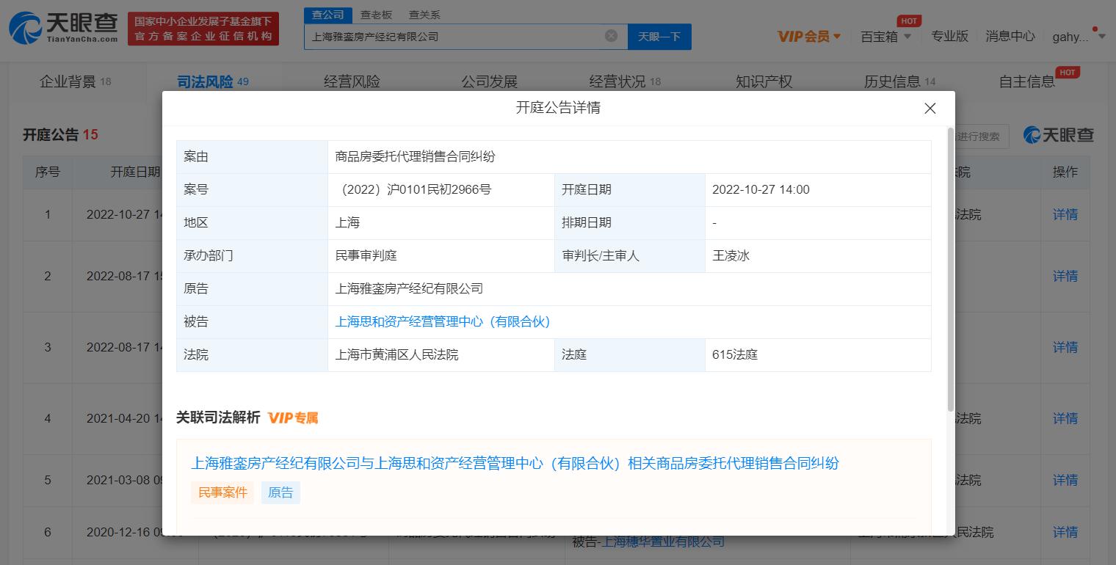
Task: Switch to the 司法风险 tab
Action: click(213, 81)
